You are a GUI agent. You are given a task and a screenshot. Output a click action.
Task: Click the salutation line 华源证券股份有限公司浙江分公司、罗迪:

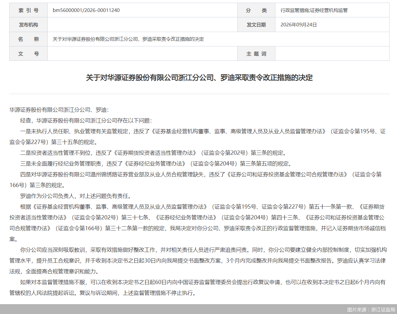pyautogui.click(x=59, y=110)
